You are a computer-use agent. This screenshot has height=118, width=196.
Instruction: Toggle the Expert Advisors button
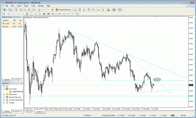[x=63, y=10]
